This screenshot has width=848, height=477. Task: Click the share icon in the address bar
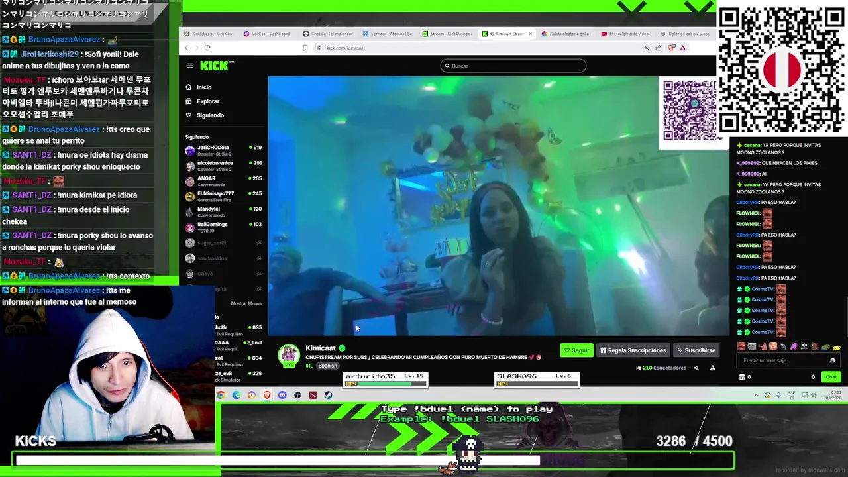(x=659, y=48)
